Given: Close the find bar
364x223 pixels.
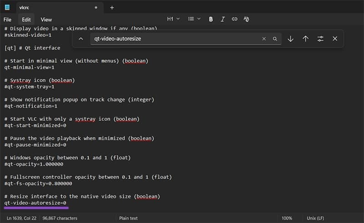Looking at the screenshot, I should (x=335, y=39).
